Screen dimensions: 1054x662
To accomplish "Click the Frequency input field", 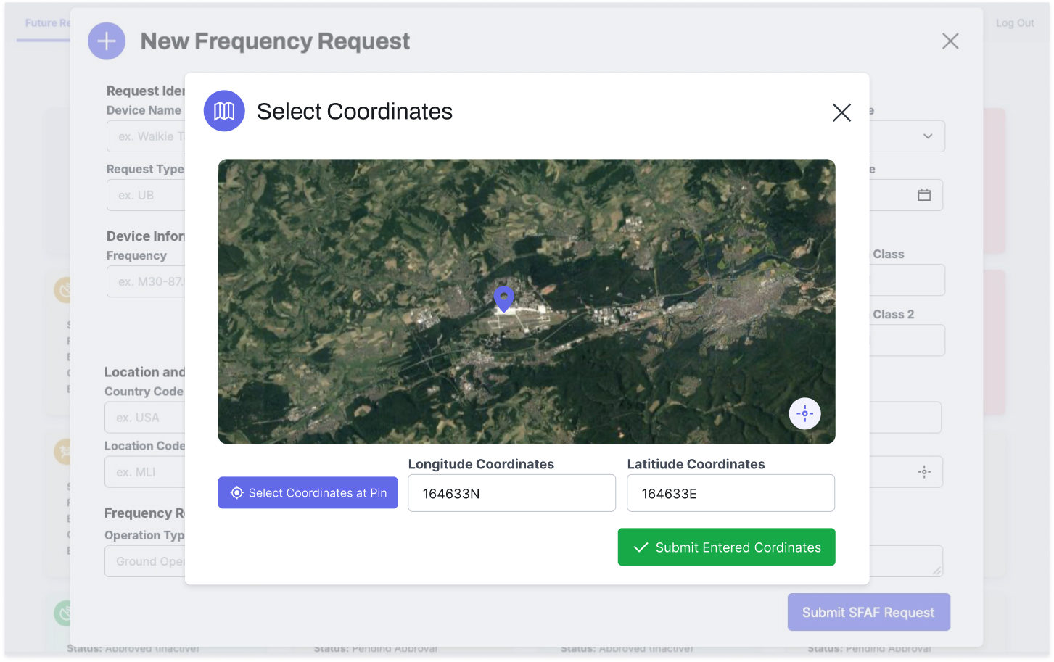I will tap(147, 281).
